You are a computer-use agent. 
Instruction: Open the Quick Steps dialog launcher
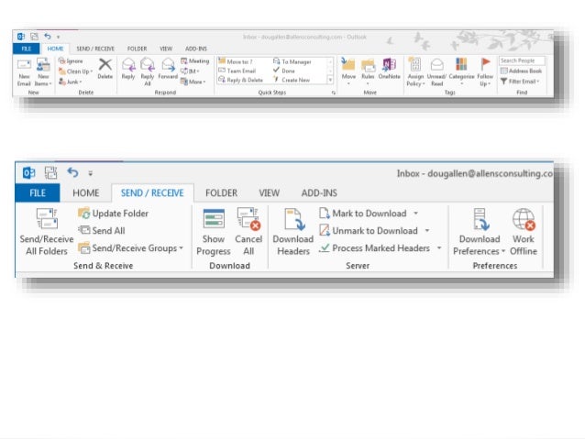pos(334,93)
